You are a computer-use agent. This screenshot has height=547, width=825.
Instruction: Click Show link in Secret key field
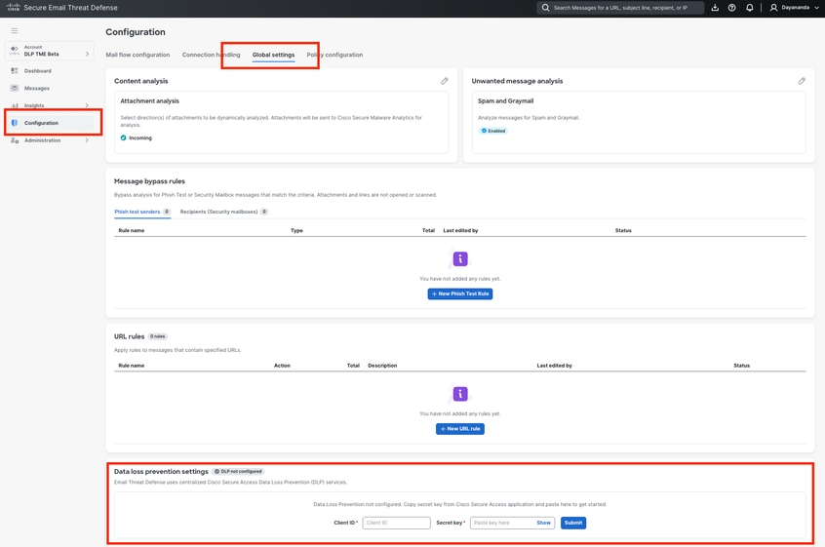coord(543,523)
